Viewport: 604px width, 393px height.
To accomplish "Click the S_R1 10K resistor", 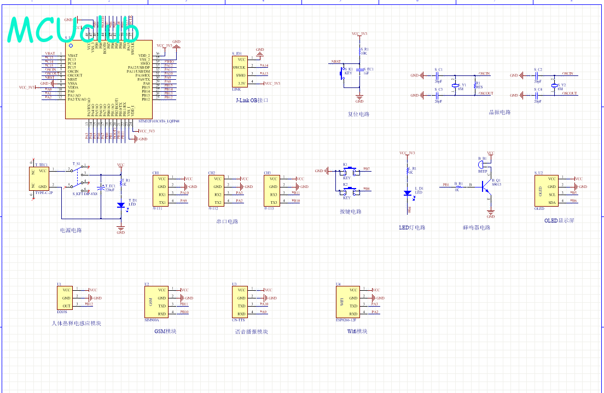I will point(360,51).
